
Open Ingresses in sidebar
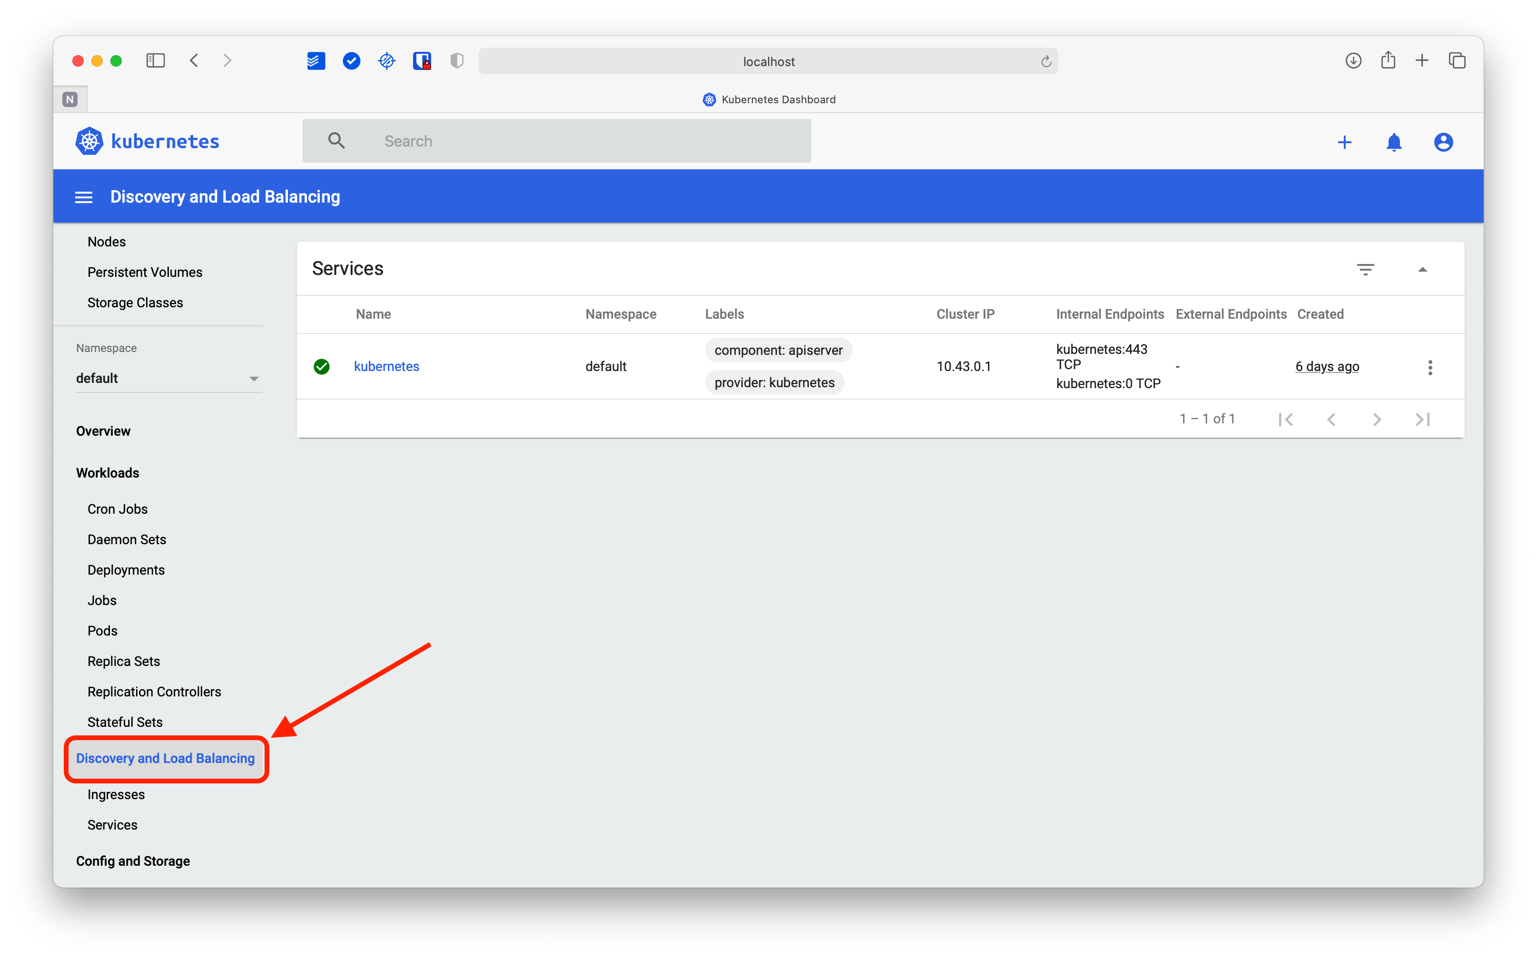116,794
